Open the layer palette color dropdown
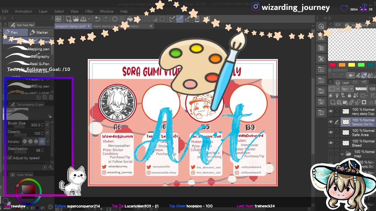This screenshot has height=211, width=376. coord(334,89)
